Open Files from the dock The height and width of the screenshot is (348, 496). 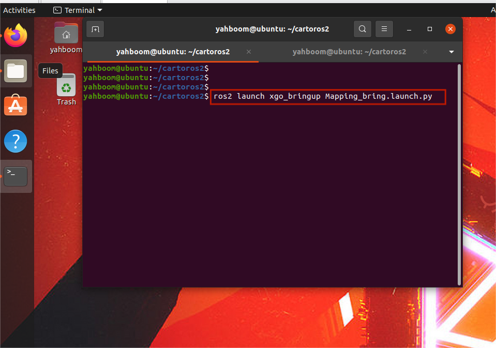[x=16, y=71]
